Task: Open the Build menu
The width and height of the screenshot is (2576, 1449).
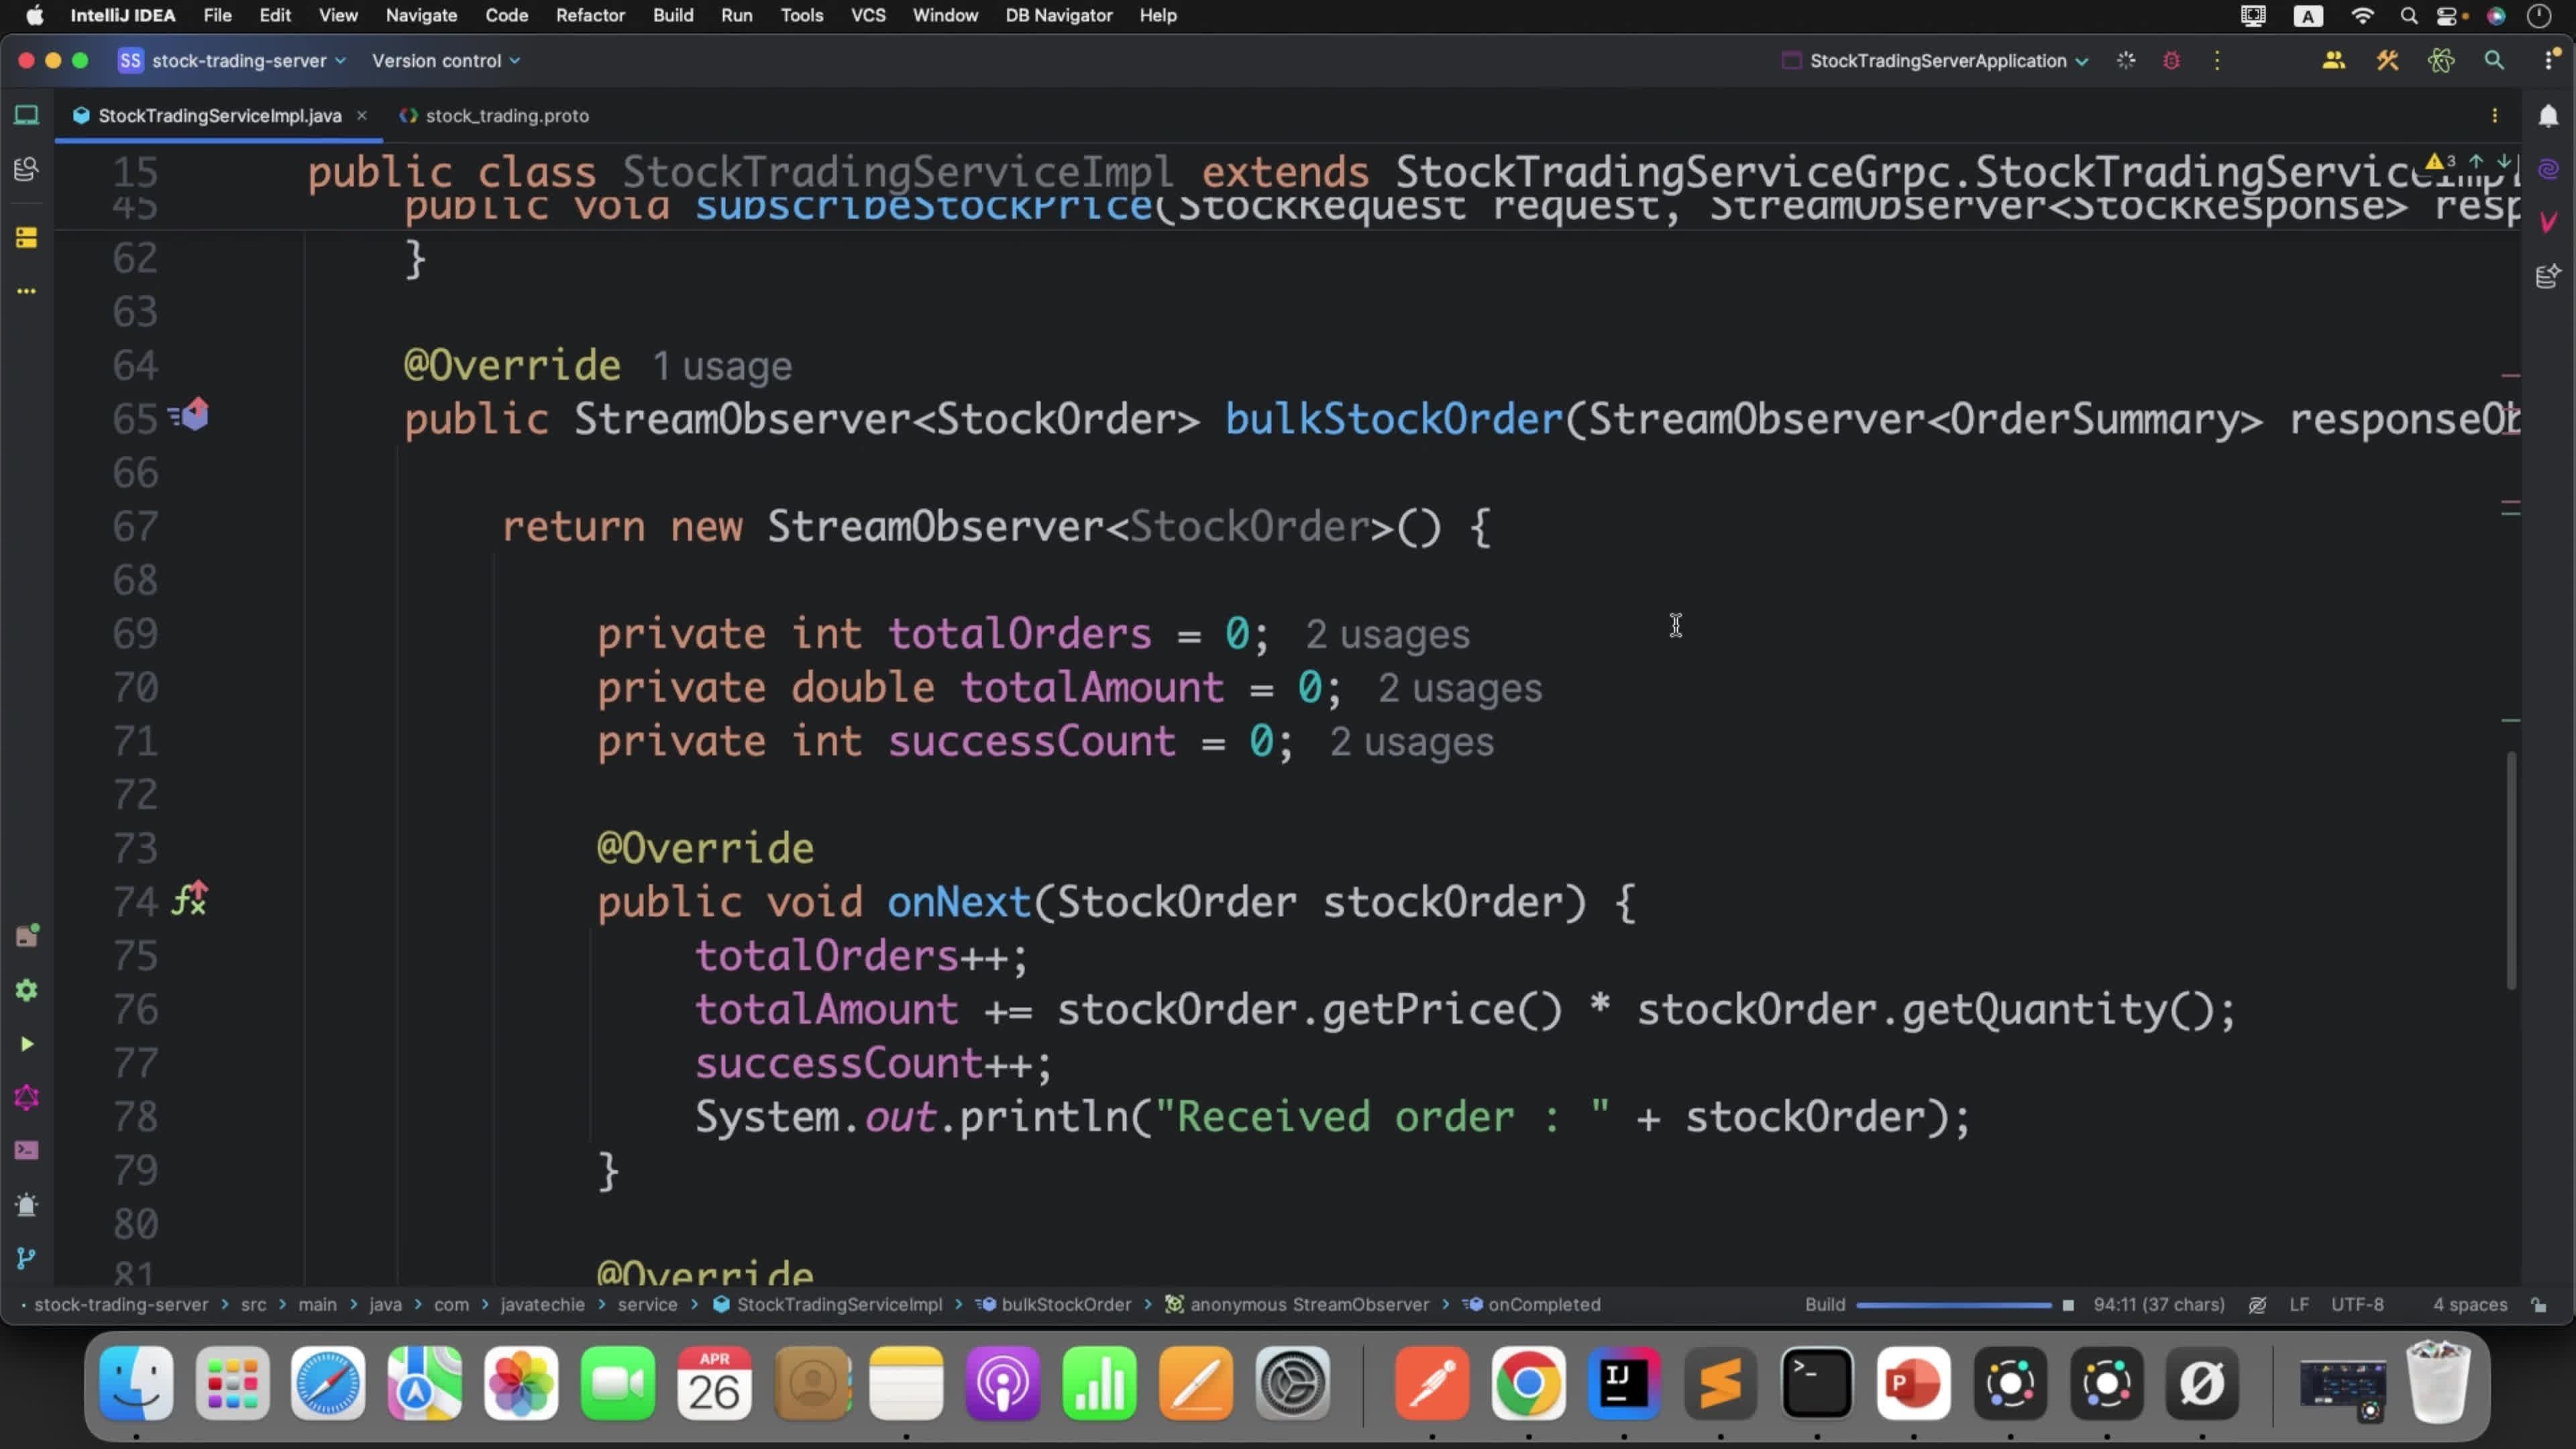Action: 673,15
